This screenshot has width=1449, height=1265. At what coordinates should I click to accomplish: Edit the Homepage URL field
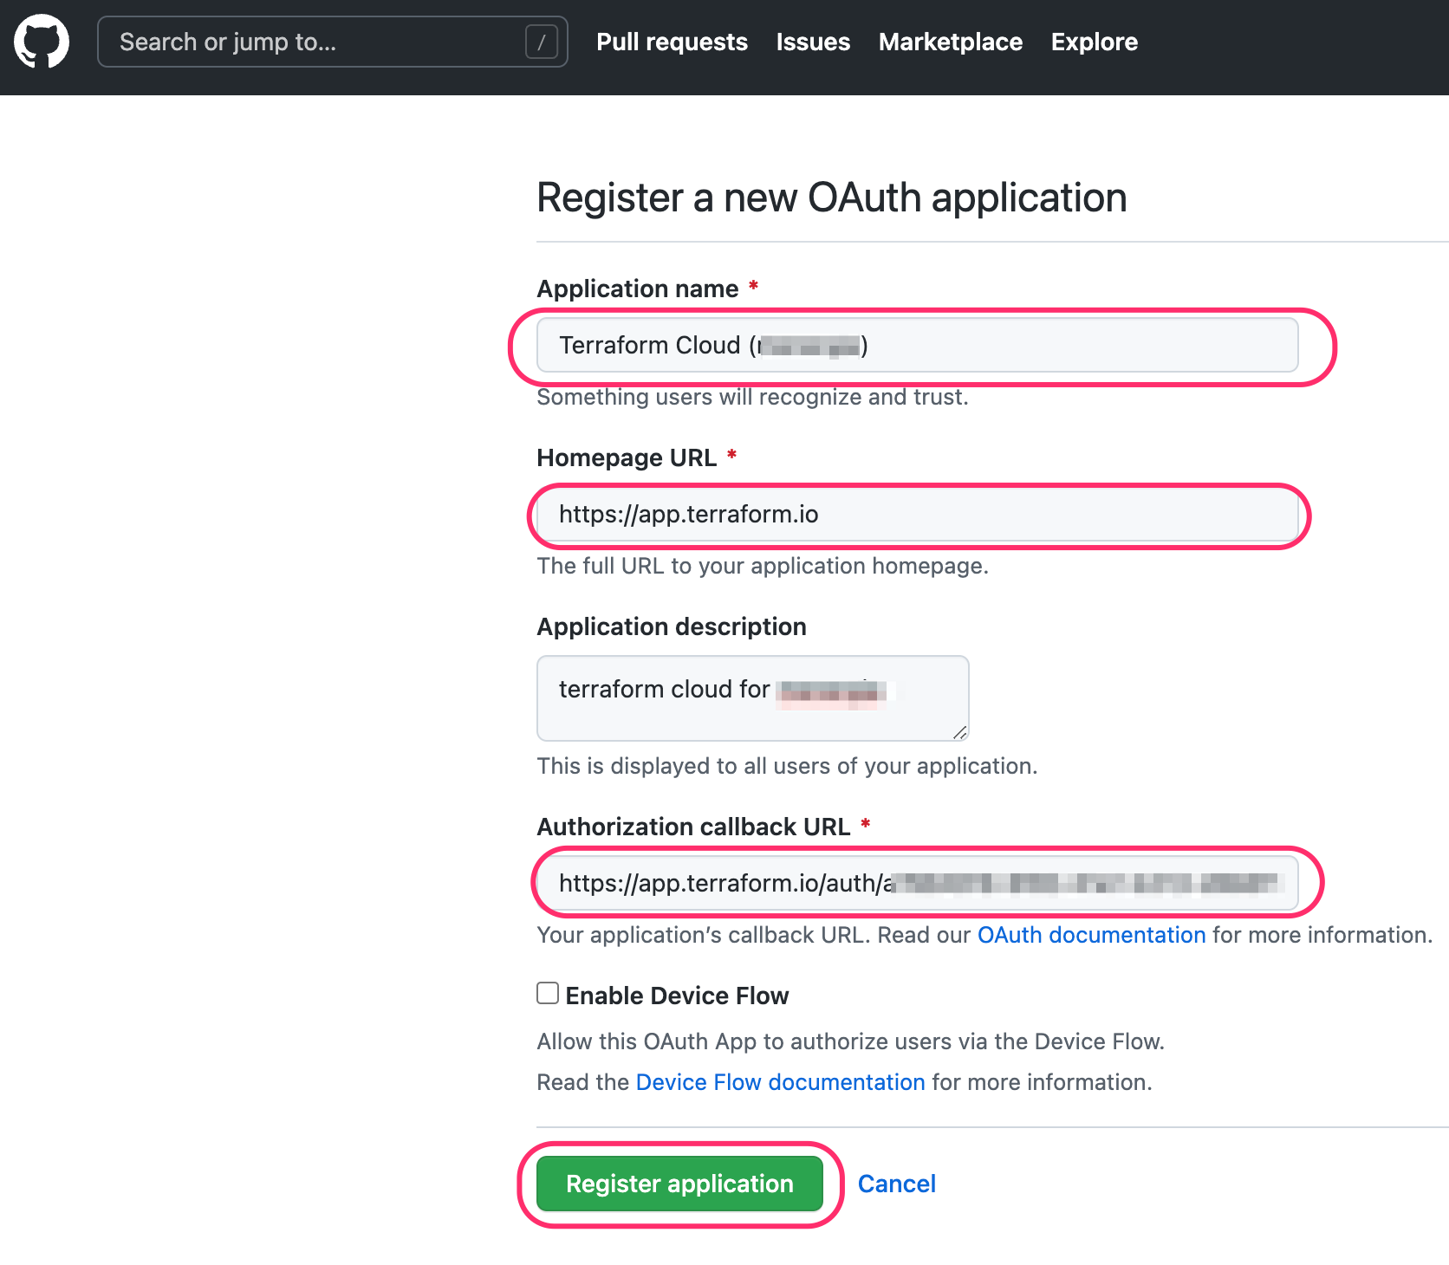[x=917, y=515]
